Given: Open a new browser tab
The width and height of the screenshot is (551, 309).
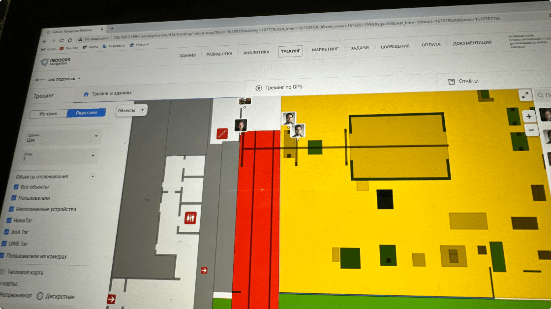Looking at the screenshot, I should [112, 29].
